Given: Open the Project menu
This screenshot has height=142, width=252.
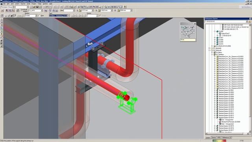Looking at the screenshot, I should (x=34, y=4).
